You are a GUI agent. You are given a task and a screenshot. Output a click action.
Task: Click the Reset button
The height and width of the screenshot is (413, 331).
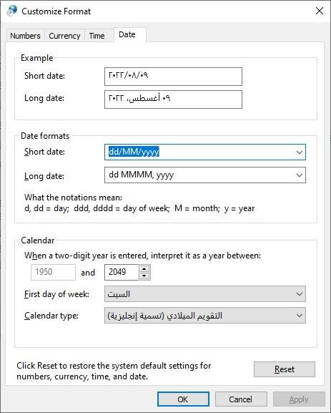coord(284,369)
